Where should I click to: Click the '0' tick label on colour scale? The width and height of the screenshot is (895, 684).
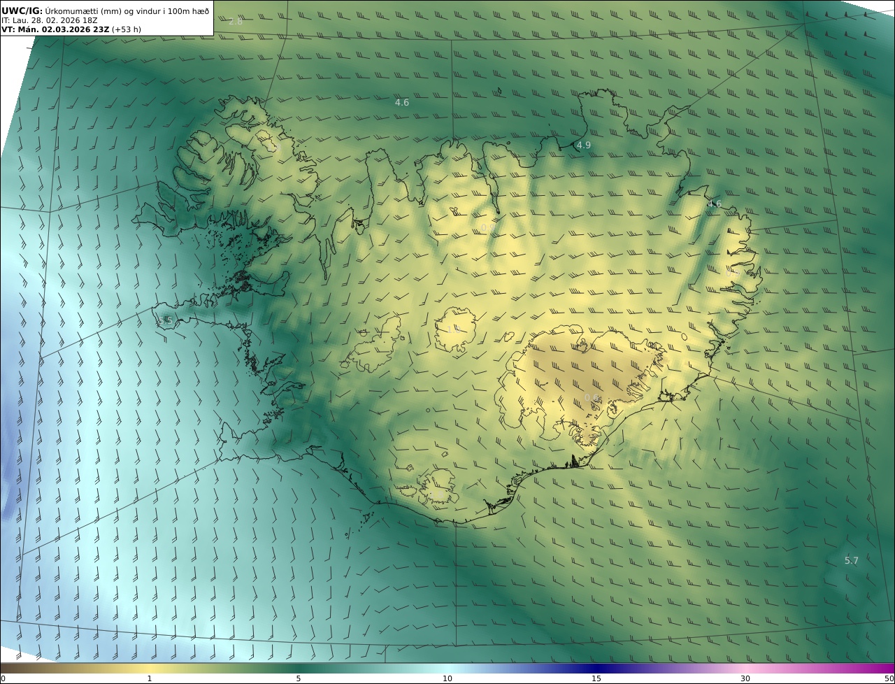3,678
